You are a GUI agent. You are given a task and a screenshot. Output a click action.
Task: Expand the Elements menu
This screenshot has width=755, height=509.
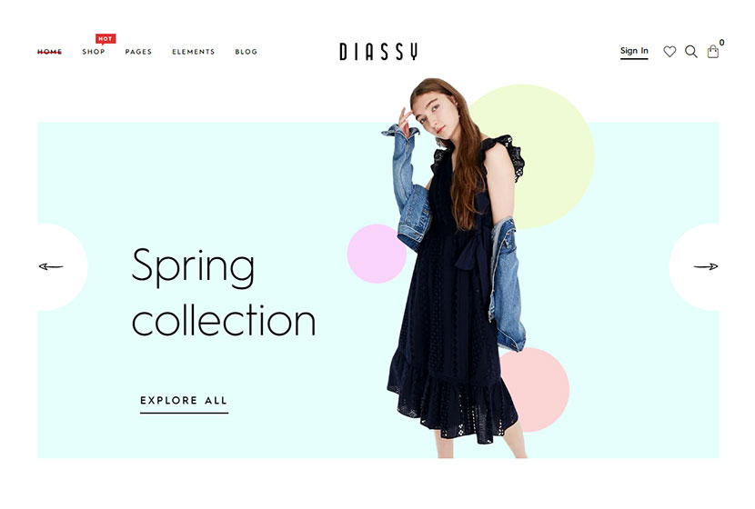[193, 52]
